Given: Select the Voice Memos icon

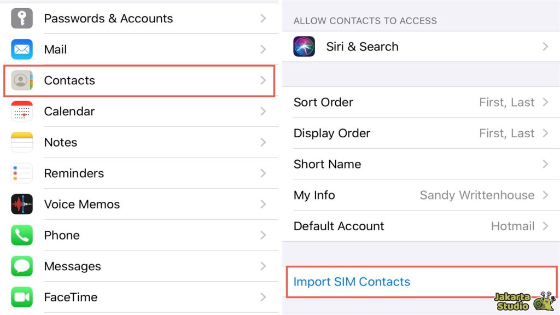Looking at the screenshot, I should tap(21, 204).
